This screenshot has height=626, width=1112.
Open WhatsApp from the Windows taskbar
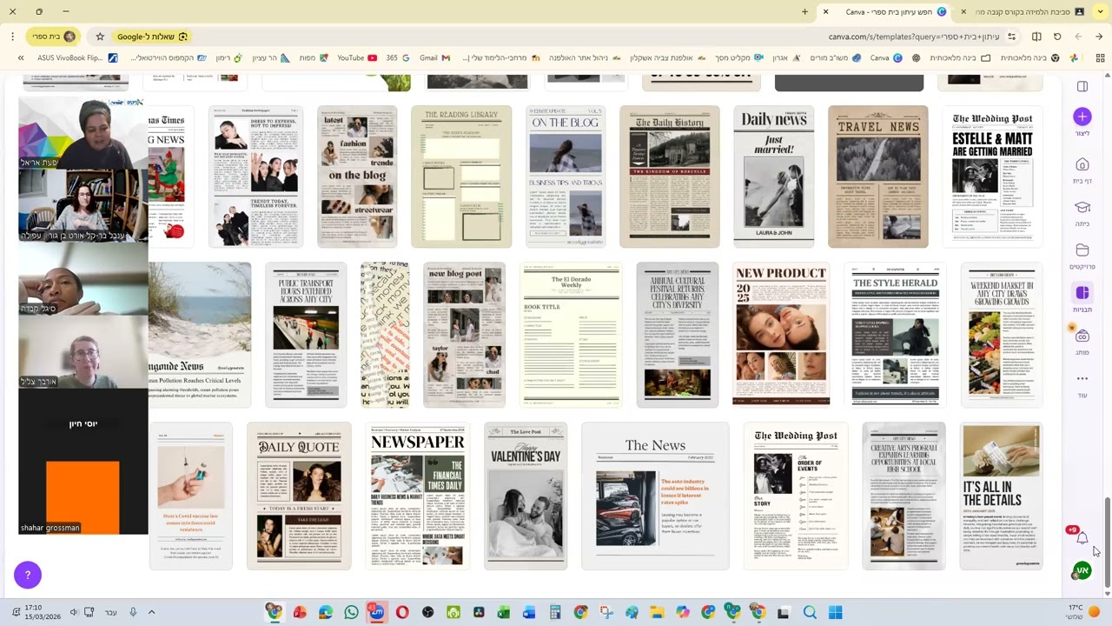point(351,612)
